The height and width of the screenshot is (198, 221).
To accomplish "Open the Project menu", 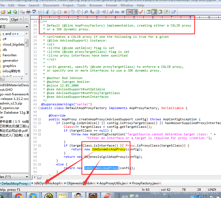I will tap(68, 5).
